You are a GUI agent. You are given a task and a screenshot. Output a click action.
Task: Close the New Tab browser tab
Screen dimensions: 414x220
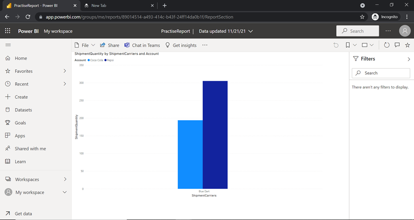tap(152, 5)
